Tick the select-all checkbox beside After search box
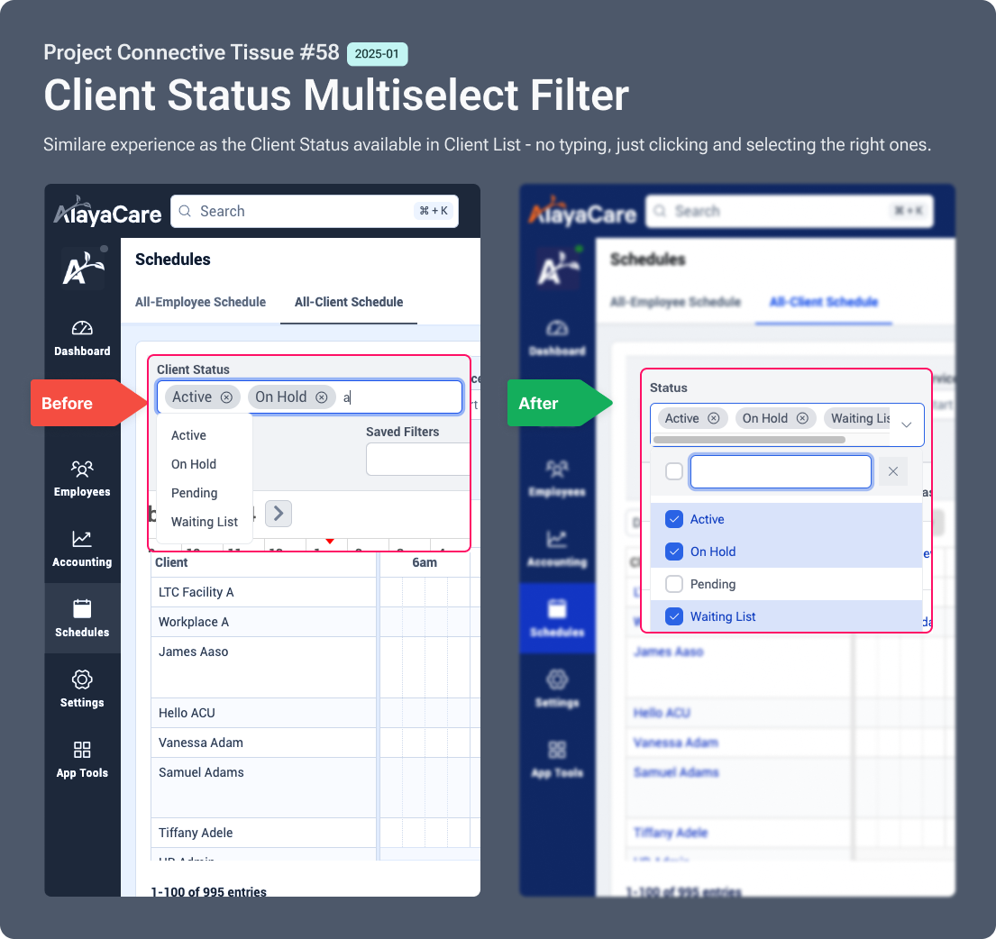The height and width of the screenshot is (939, 996). 674,471
